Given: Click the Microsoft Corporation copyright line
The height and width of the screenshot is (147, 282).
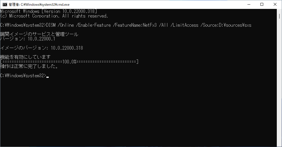Looking at the screenshot, I should (54, 16).
